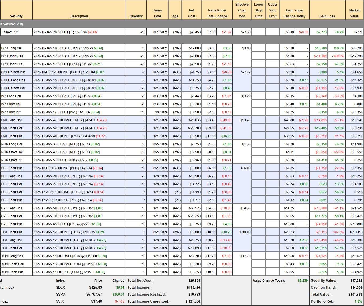Click the Cash on Hand label

click(x=323, y=287)
